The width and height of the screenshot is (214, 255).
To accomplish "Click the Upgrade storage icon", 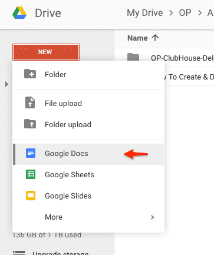I will click(19, 253).
